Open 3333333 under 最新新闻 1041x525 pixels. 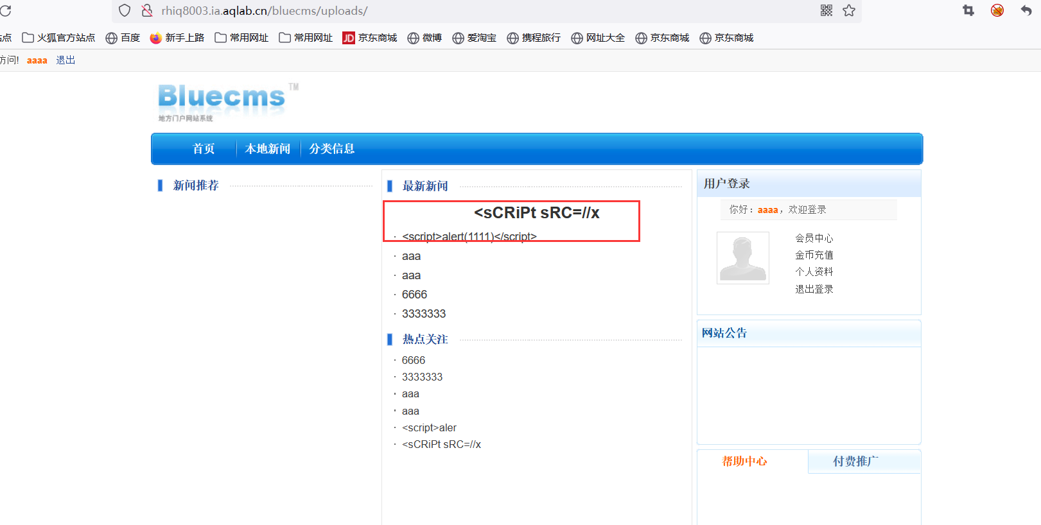coord(424,314)
